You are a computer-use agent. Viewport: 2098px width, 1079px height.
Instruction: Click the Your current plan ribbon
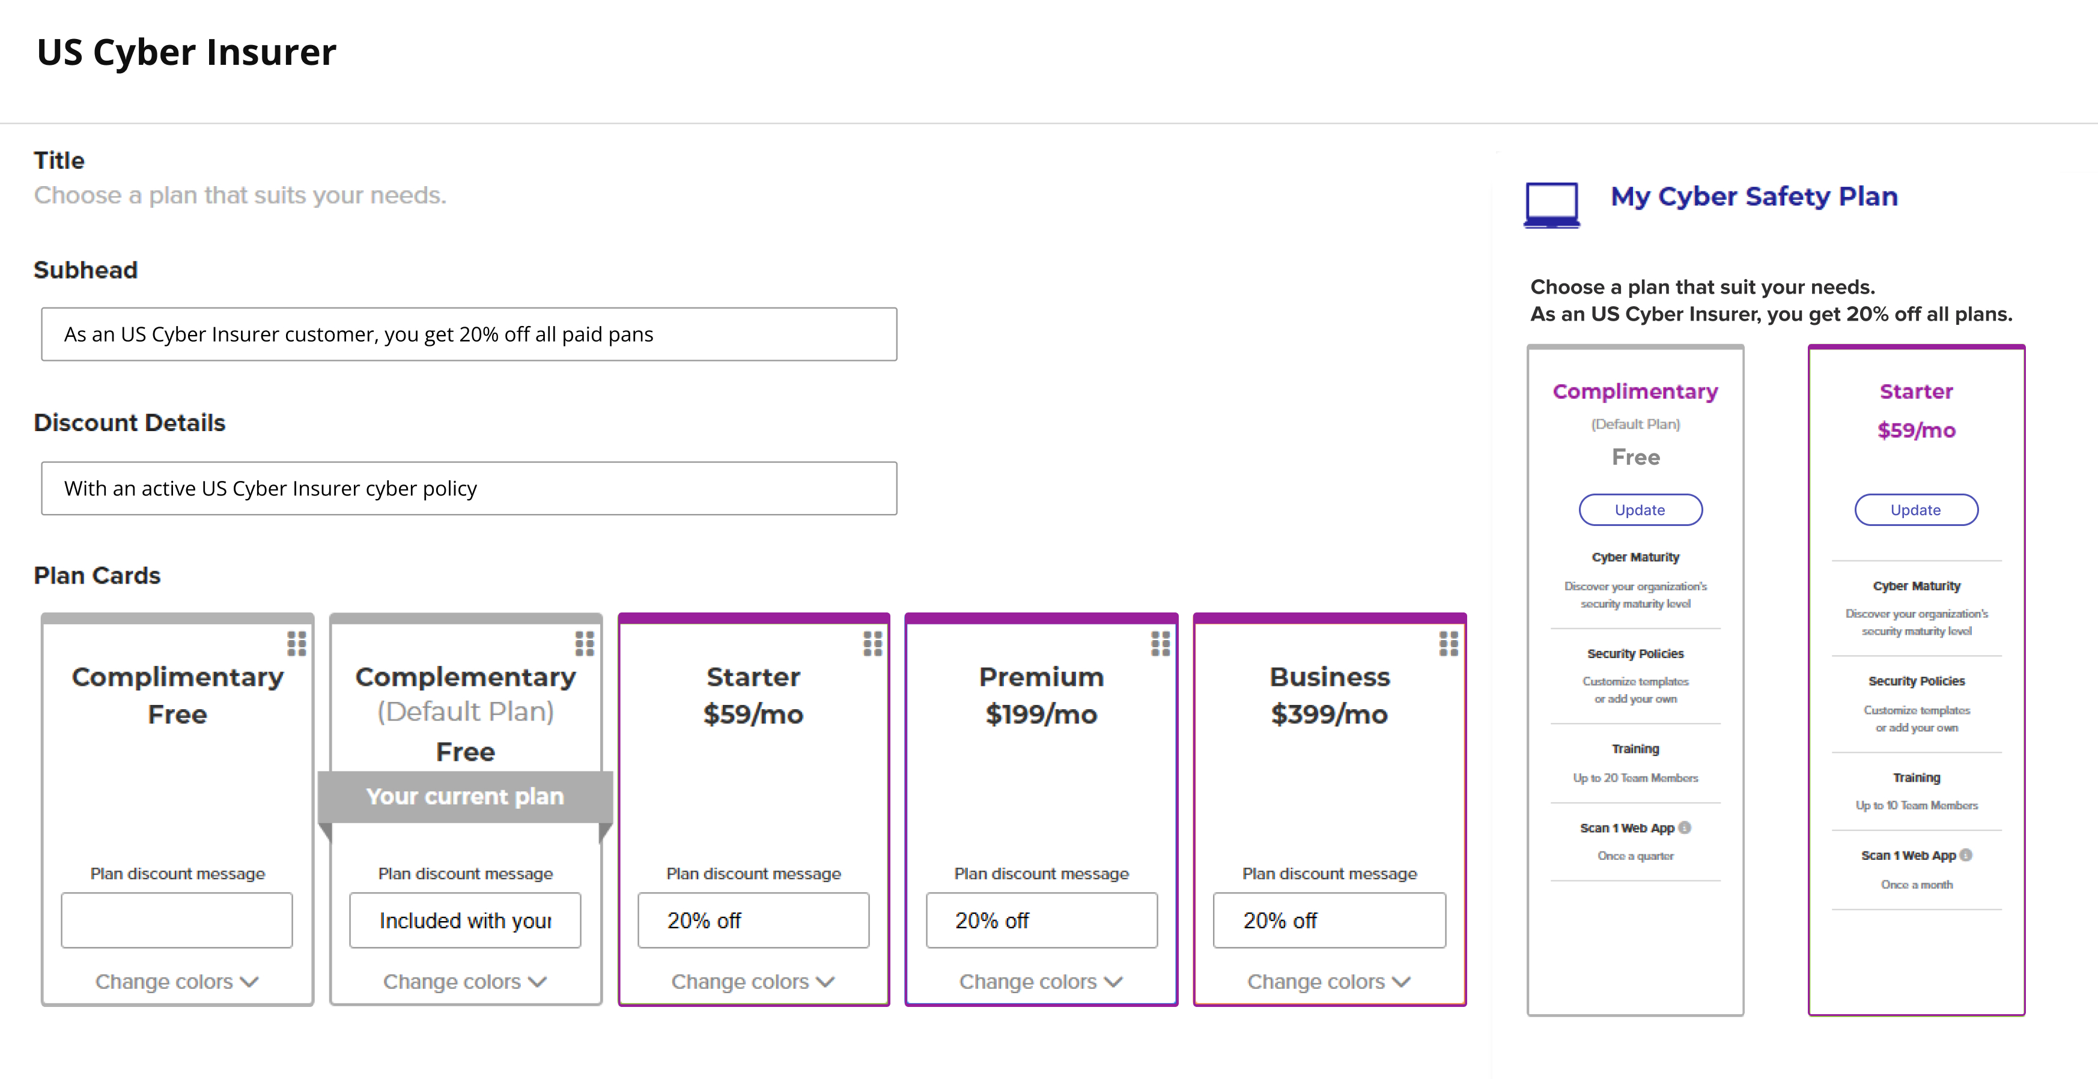tap(465, 797)
